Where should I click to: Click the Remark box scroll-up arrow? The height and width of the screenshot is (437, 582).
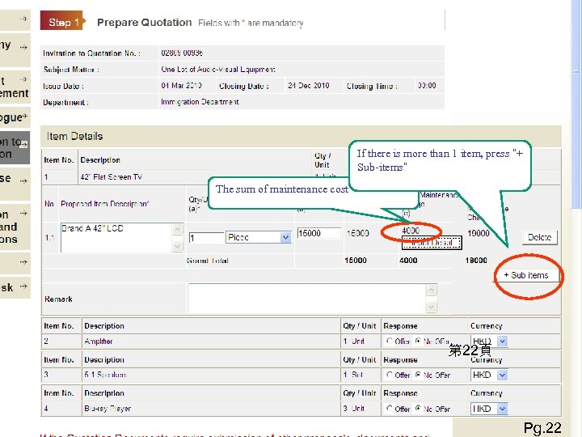pos(431,290)
